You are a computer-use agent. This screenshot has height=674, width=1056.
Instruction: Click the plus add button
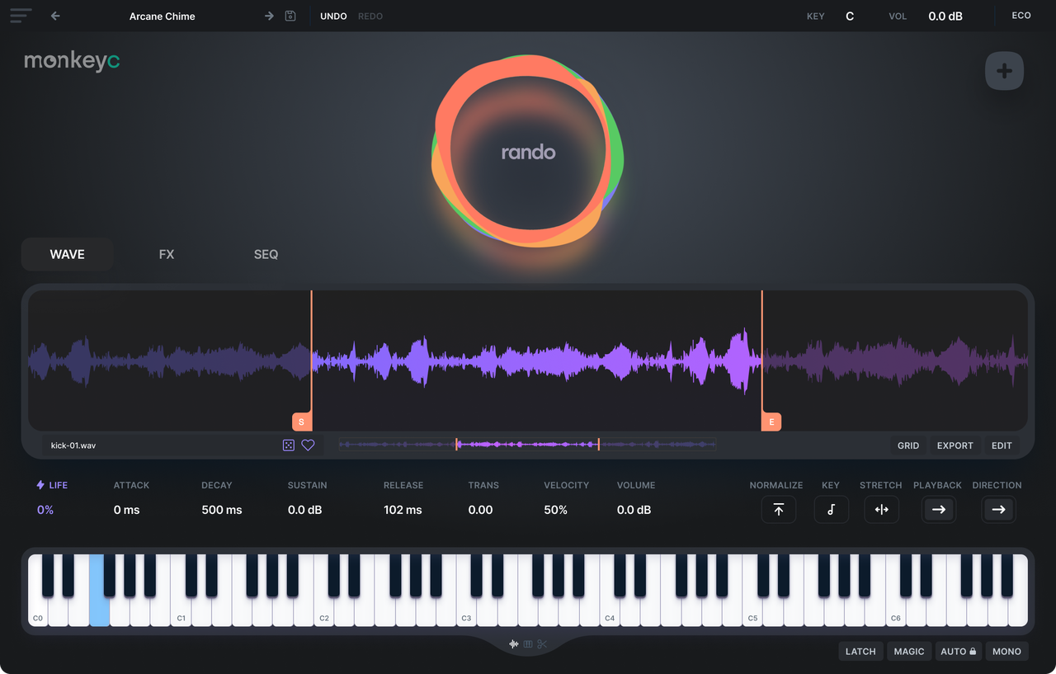1004,71
